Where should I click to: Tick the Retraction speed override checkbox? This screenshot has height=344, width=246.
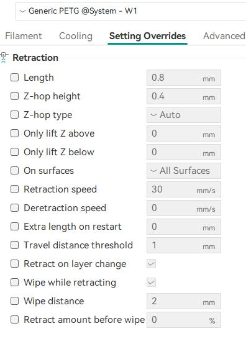point(14,189)
